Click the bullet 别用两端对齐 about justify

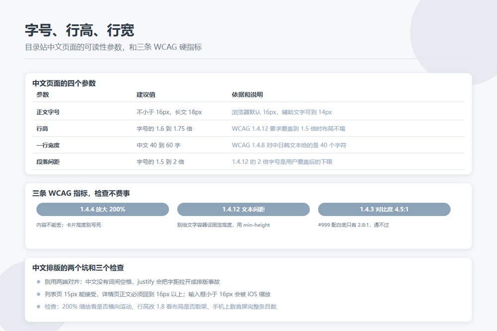point(132,282)
